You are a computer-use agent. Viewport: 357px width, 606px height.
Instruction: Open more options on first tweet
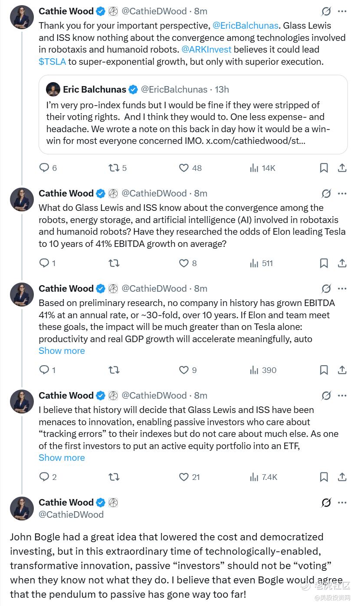tap(342, 11)
